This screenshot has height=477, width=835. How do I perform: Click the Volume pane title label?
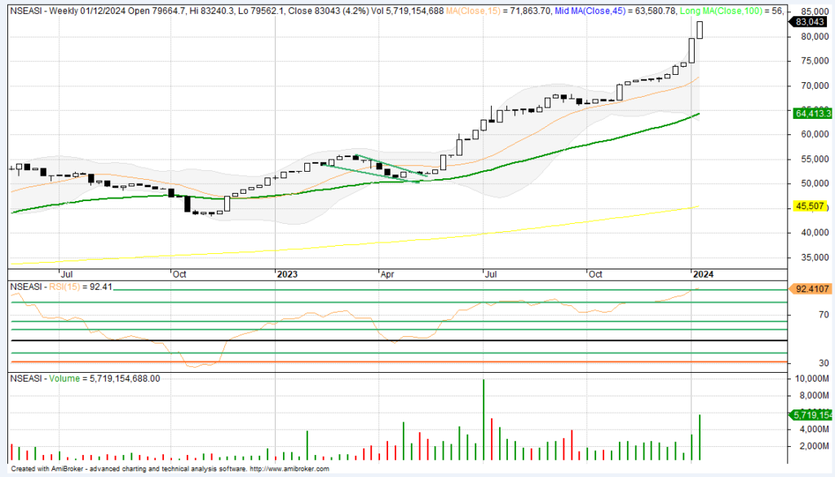click(x=82, y=379)
